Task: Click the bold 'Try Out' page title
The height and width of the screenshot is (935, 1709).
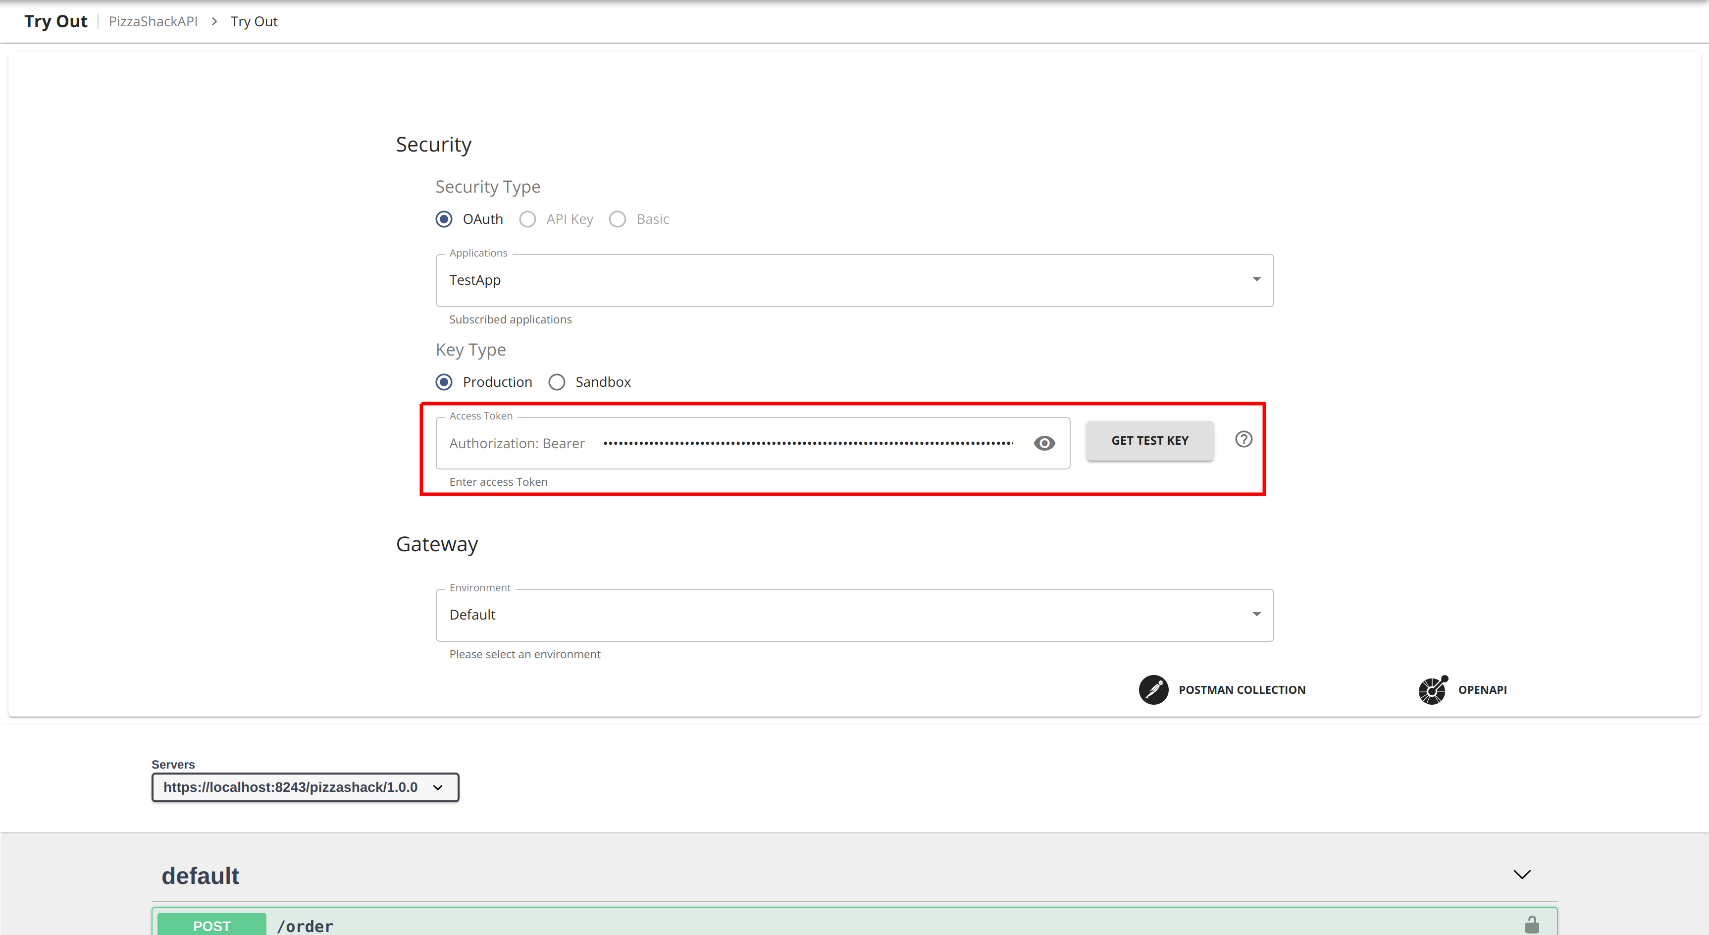Action: tap(56, 21)
